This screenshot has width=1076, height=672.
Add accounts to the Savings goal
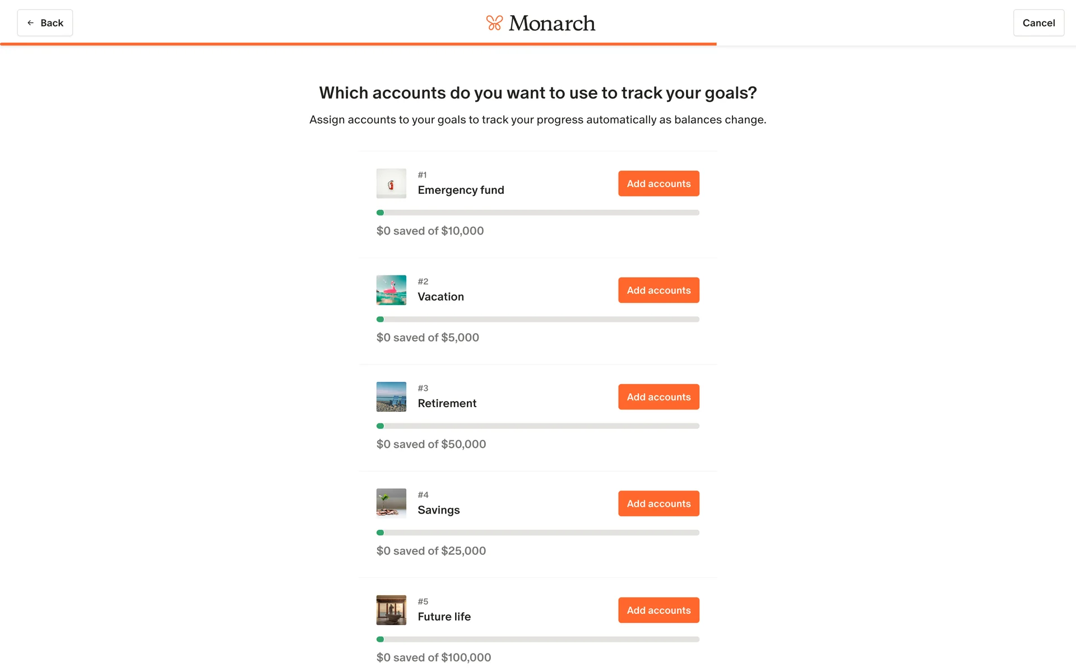(658, 503)
